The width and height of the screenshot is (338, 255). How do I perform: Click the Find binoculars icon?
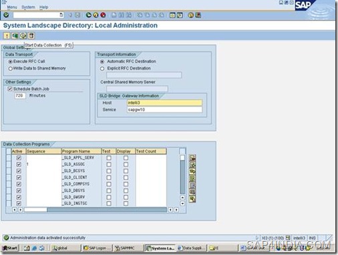pyautogui.click(x=121, y=15)
